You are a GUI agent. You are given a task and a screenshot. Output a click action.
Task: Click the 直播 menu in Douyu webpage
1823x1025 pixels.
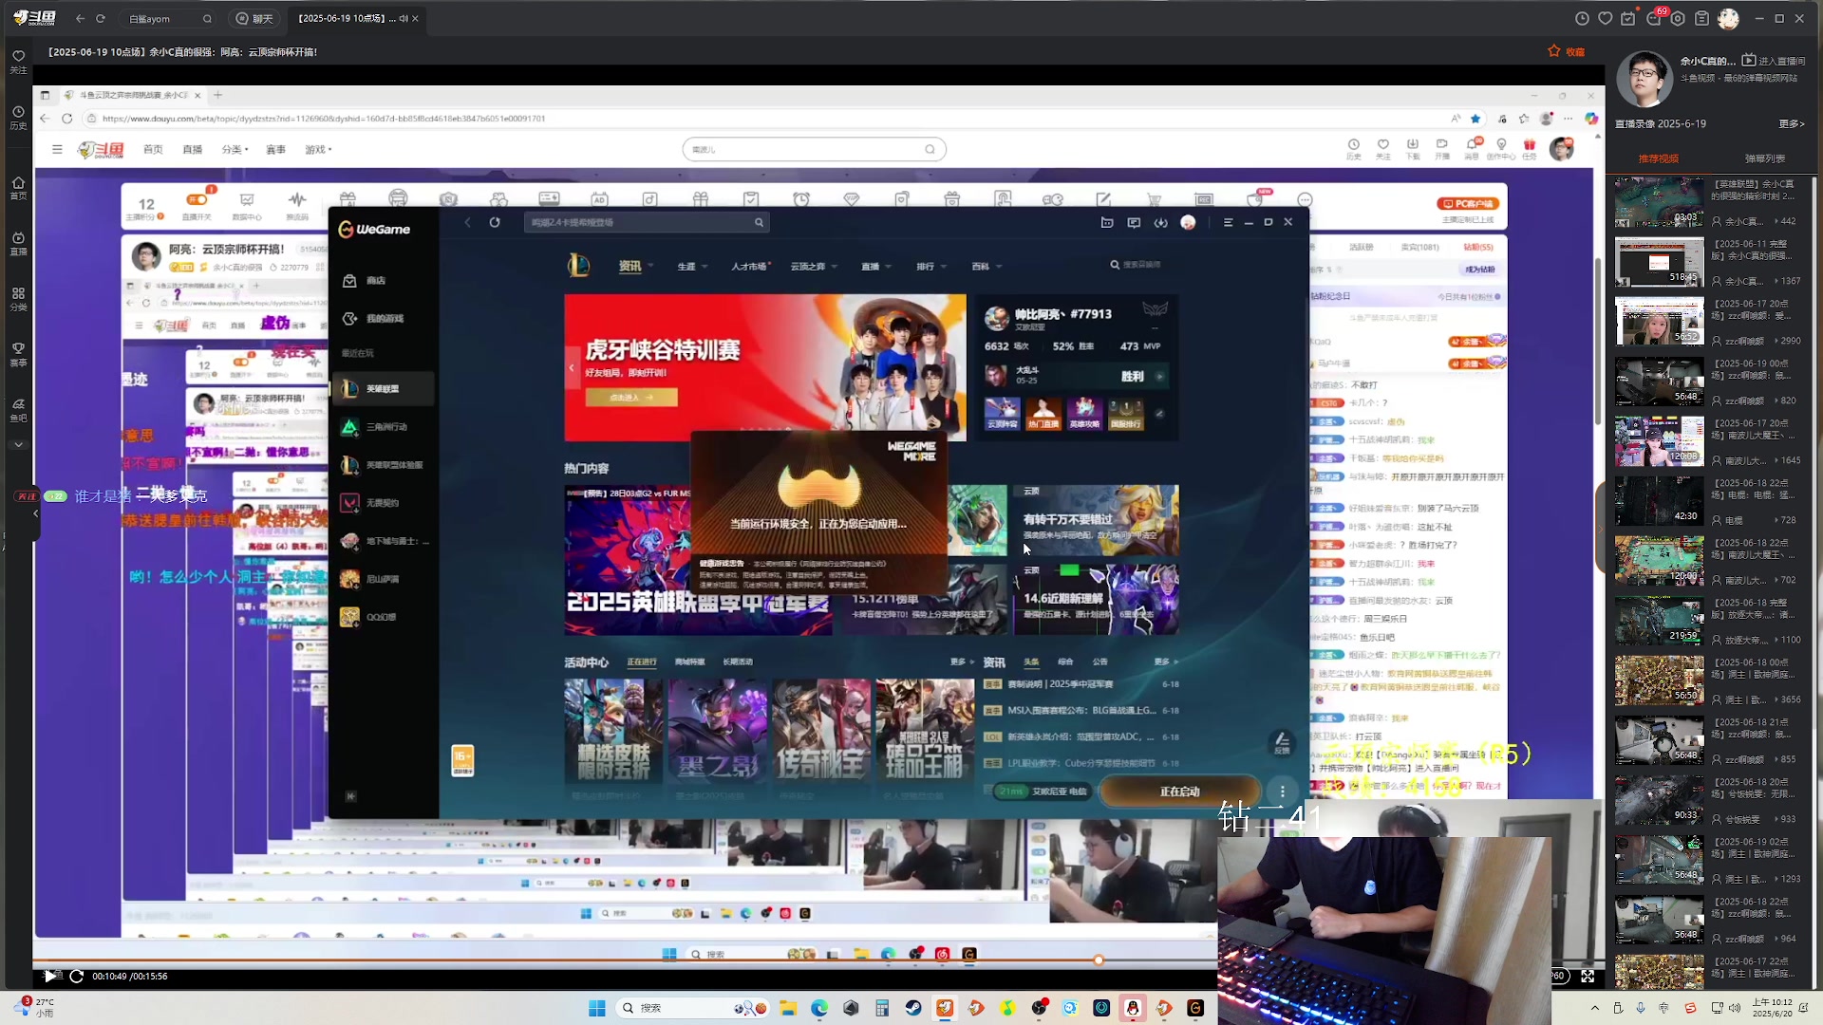(193, 149)
